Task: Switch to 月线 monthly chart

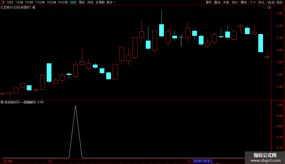Action: 90,2
